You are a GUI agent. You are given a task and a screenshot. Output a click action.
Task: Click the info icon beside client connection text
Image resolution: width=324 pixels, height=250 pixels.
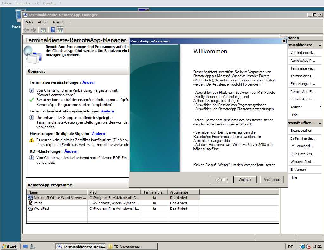tap(32, 90)
